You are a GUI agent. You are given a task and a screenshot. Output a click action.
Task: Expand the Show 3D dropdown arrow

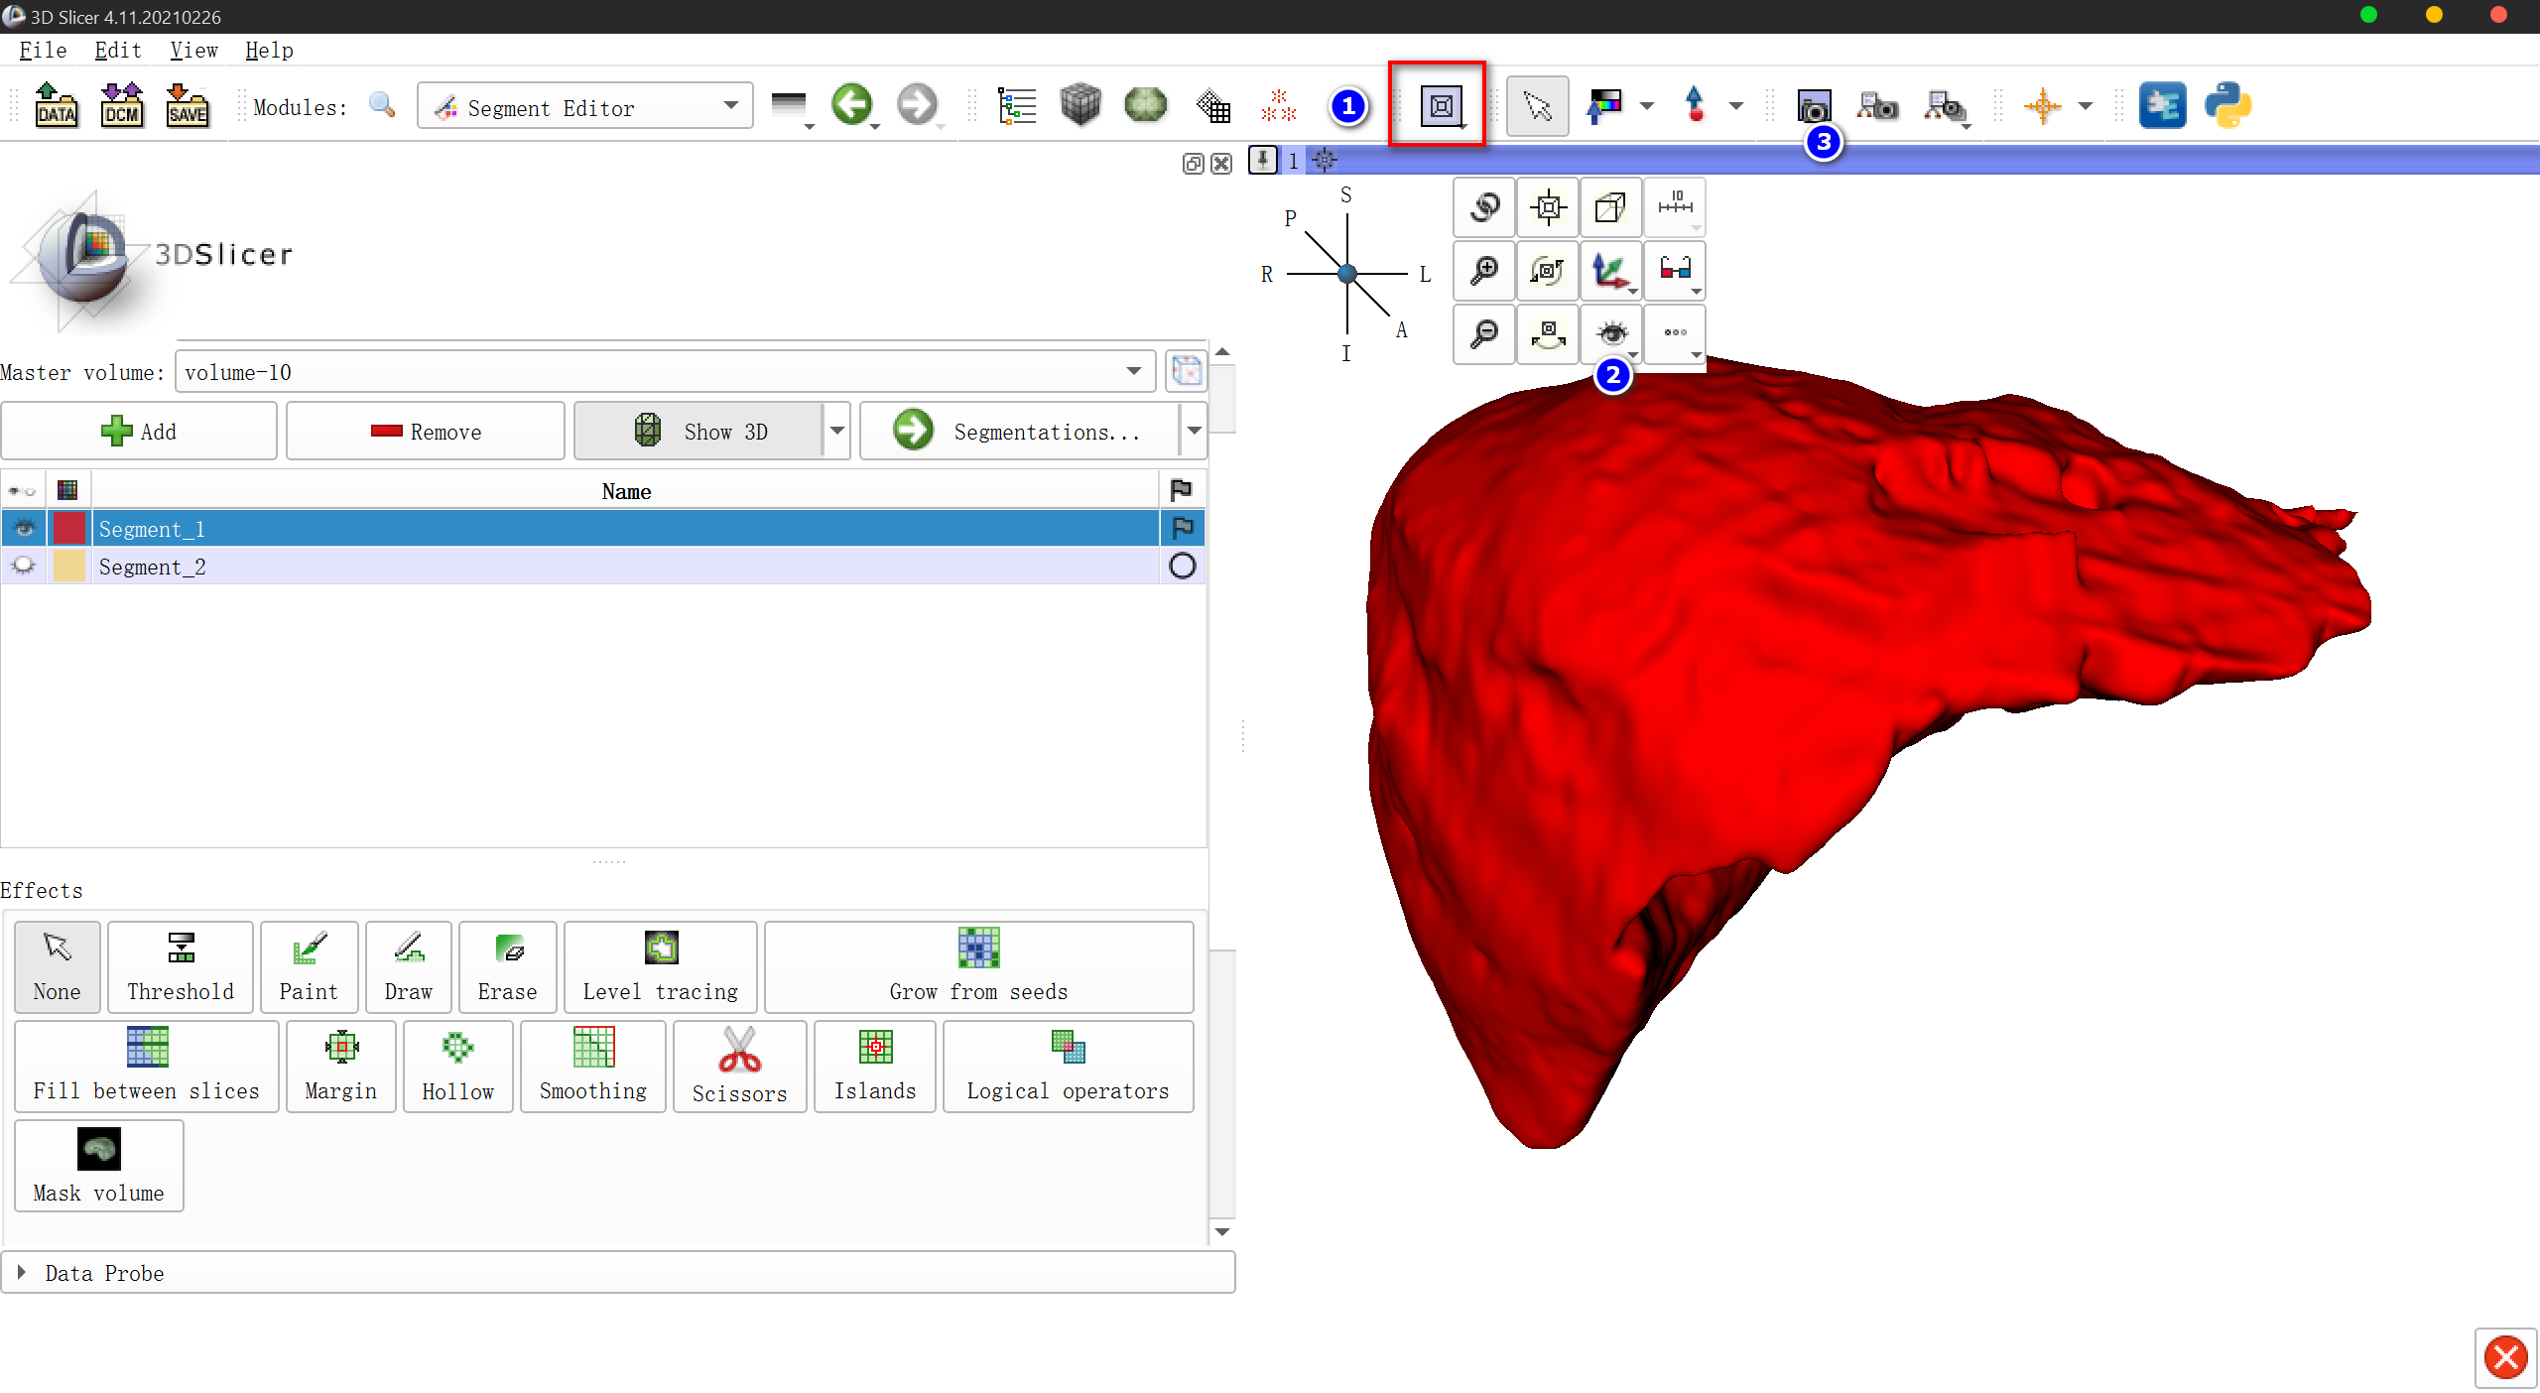click(836, 431)
